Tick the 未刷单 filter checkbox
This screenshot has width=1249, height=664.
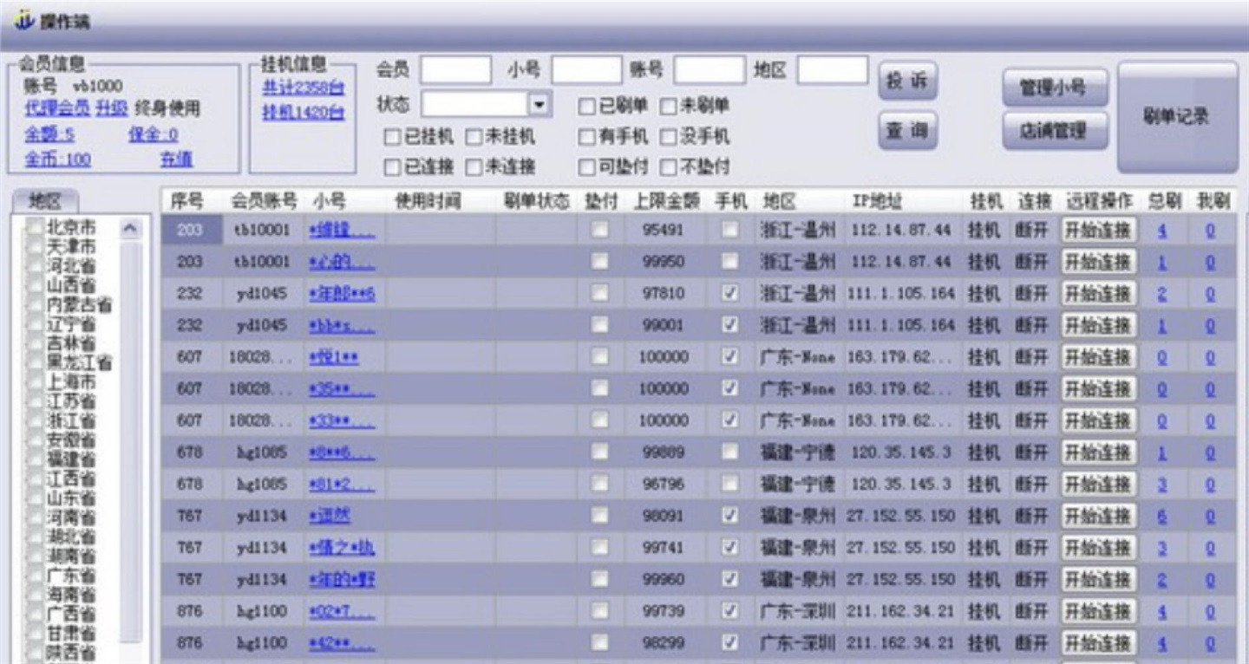(x=668, y=106)
